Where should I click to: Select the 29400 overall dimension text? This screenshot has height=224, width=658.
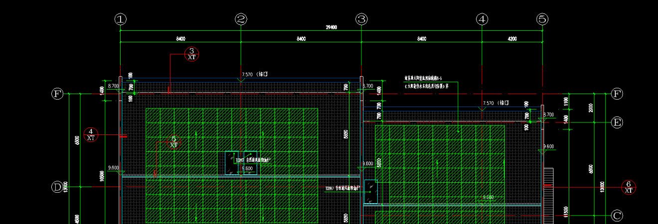[331, 27]
